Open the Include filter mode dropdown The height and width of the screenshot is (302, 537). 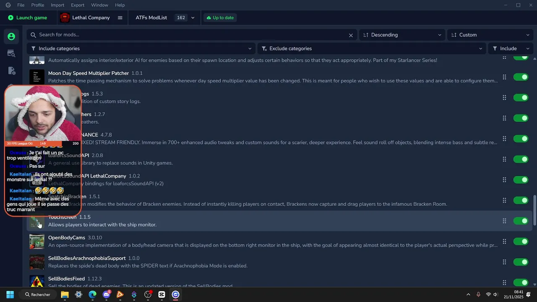511,49
